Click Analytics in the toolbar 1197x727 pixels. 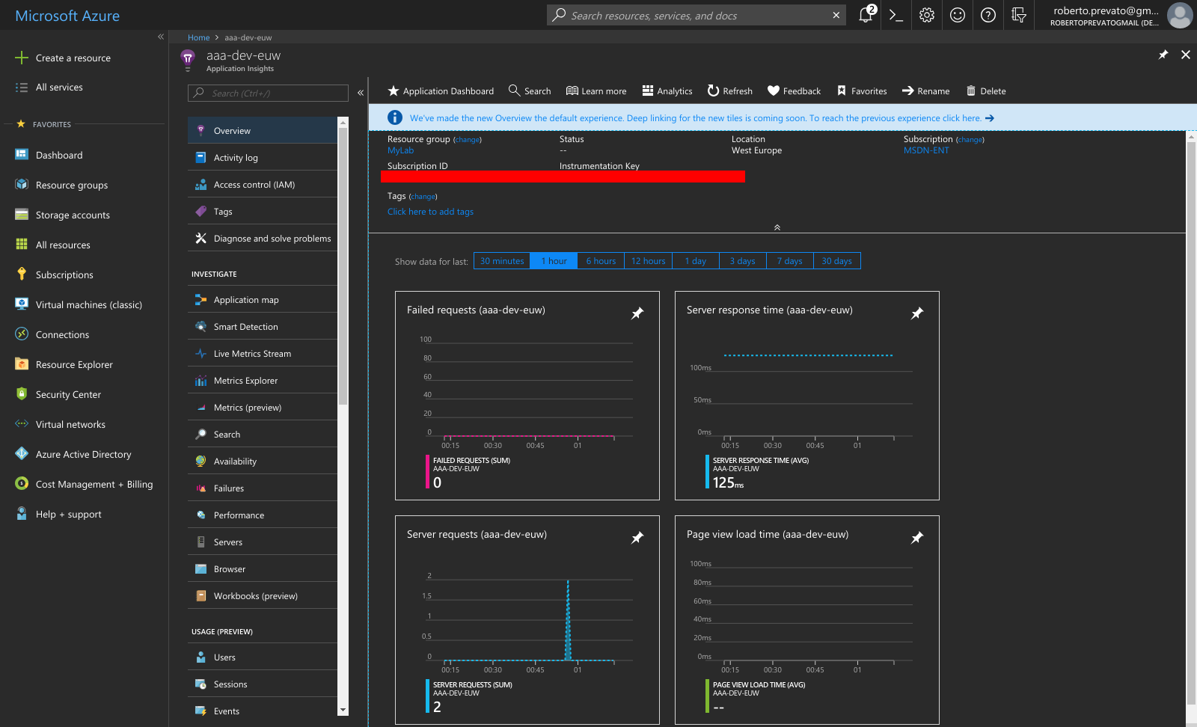click(667, 91)
